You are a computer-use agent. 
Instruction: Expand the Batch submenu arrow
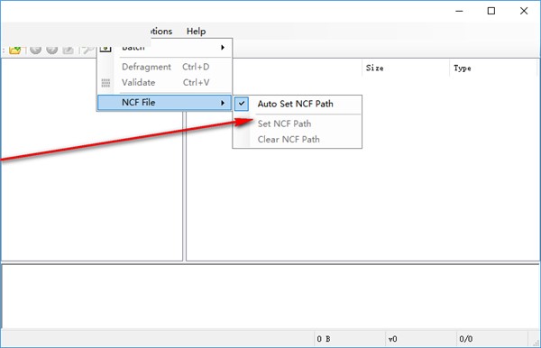(x=223, y=47)
